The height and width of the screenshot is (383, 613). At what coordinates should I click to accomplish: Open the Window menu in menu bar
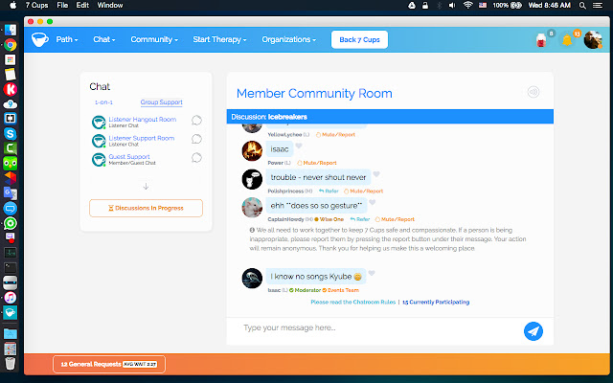click(x=110, y=6)
